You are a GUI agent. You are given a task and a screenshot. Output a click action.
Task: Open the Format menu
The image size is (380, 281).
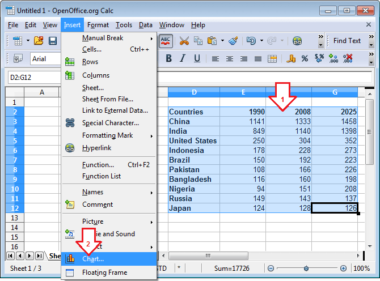point(98,25)
